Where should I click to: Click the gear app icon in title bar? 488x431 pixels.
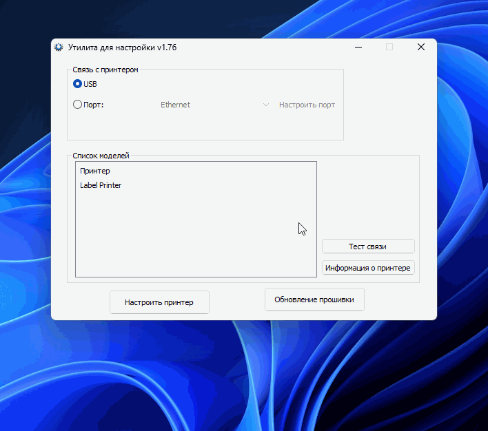coord(59,48)
